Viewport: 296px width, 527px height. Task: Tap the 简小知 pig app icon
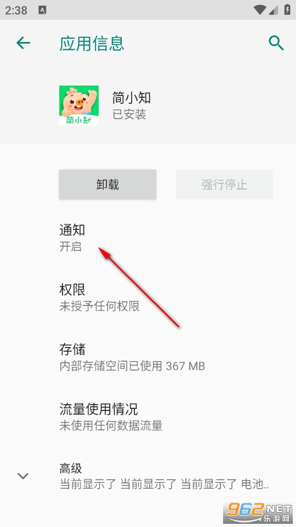(79, 105)
